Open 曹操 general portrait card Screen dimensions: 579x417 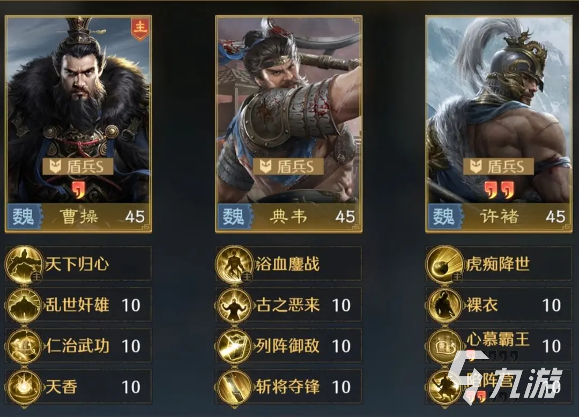78,124
